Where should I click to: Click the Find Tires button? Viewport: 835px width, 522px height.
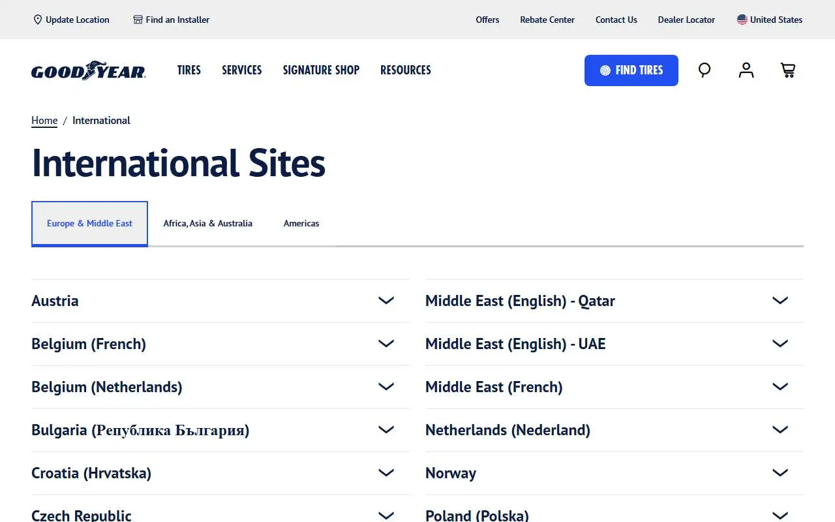point(631,70)
